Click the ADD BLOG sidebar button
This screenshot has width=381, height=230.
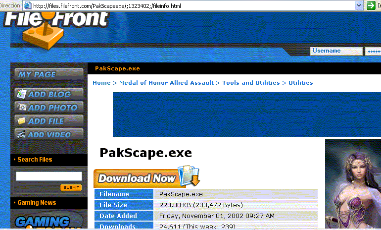(49, 94)
